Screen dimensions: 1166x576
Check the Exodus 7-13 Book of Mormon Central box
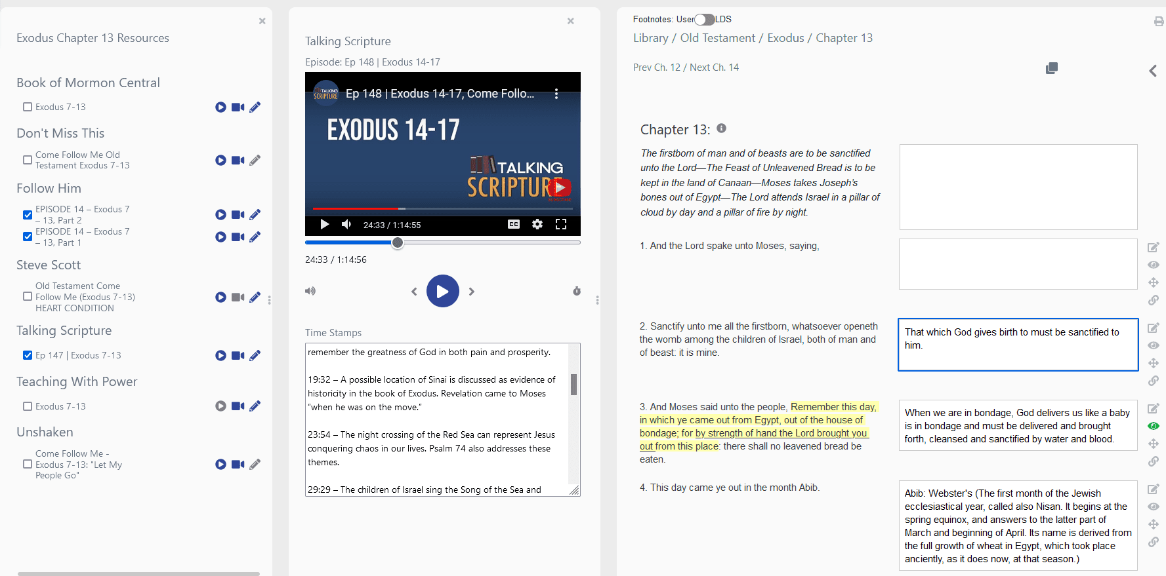28,107
